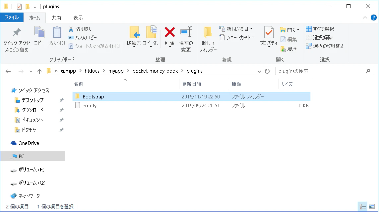Click the Help question mark icon
The height and width of the screenshot is (214, 382).
click(x=373, y=18)
